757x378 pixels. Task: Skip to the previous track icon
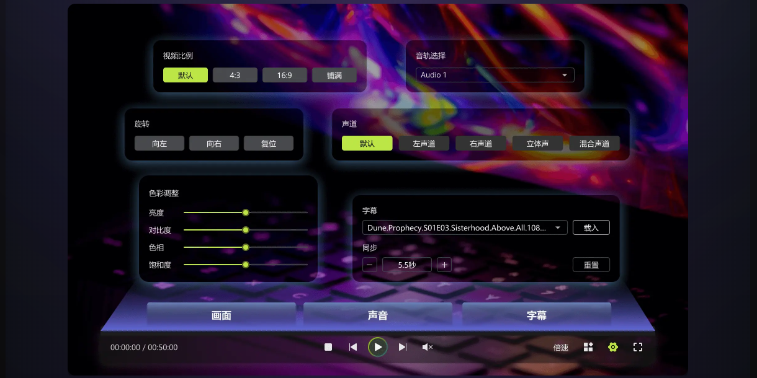[x=353, y=347]
